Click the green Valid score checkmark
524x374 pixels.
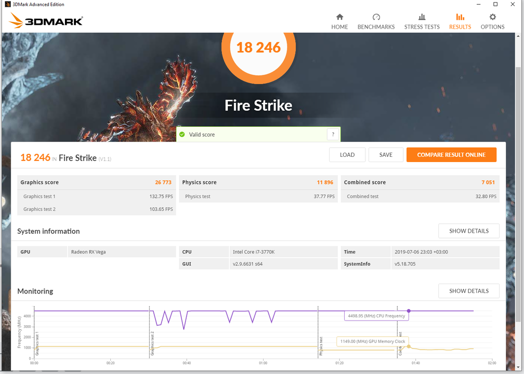[x=182, y=134]
